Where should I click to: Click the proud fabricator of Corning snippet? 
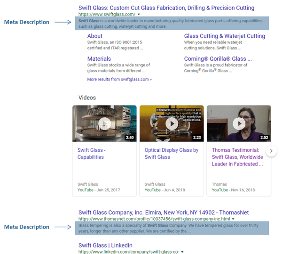pyautogui.click(x=216, y=68)
